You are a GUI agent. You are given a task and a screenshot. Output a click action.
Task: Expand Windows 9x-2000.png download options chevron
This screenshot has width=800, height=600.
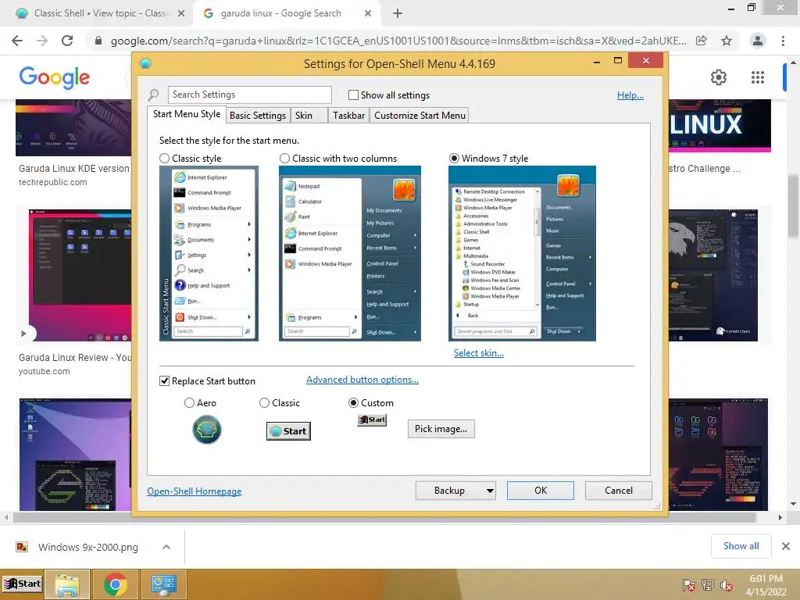point(166,547)
